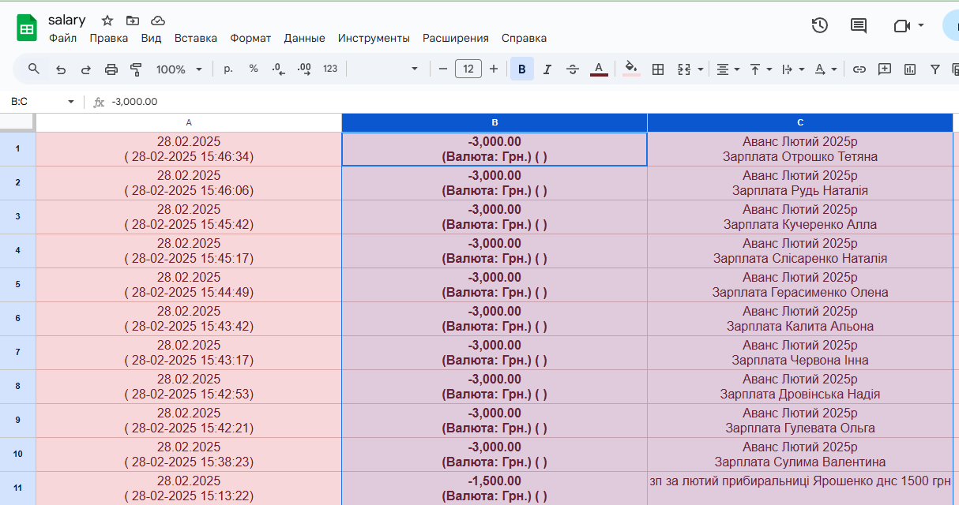The height and width of the screenshot is (505, 959).
Task: Select cell with Зарплата Сулима Валентина
Action: click(800, 454)
